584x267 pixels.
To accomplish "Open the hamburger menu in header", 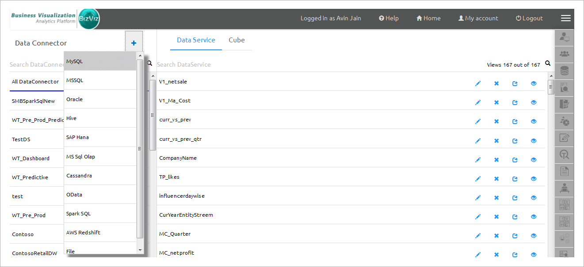I will coord(565,18).
